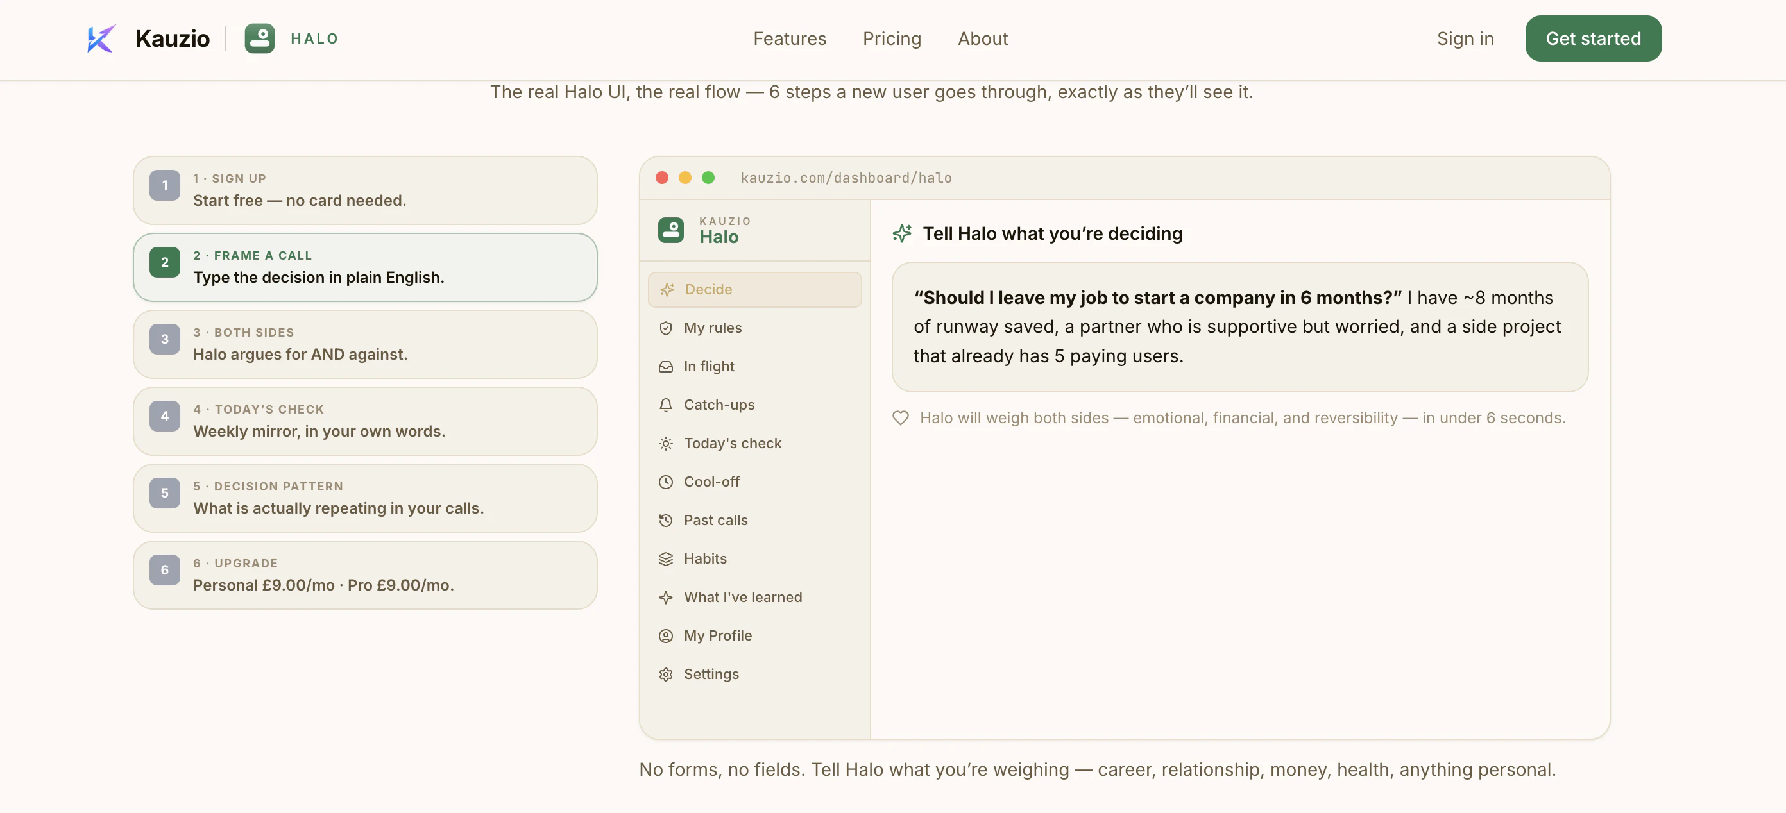Open the Pricing nav item

pyautogui.click(x=892, y=39)
